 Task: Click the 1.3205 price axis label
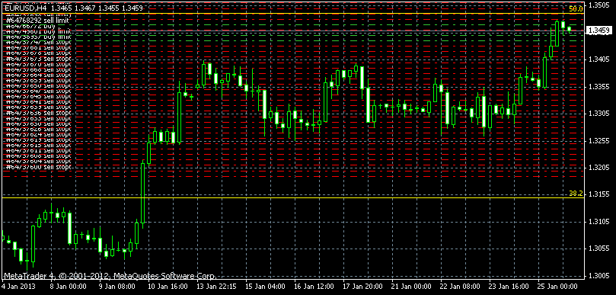pos(600,168)
